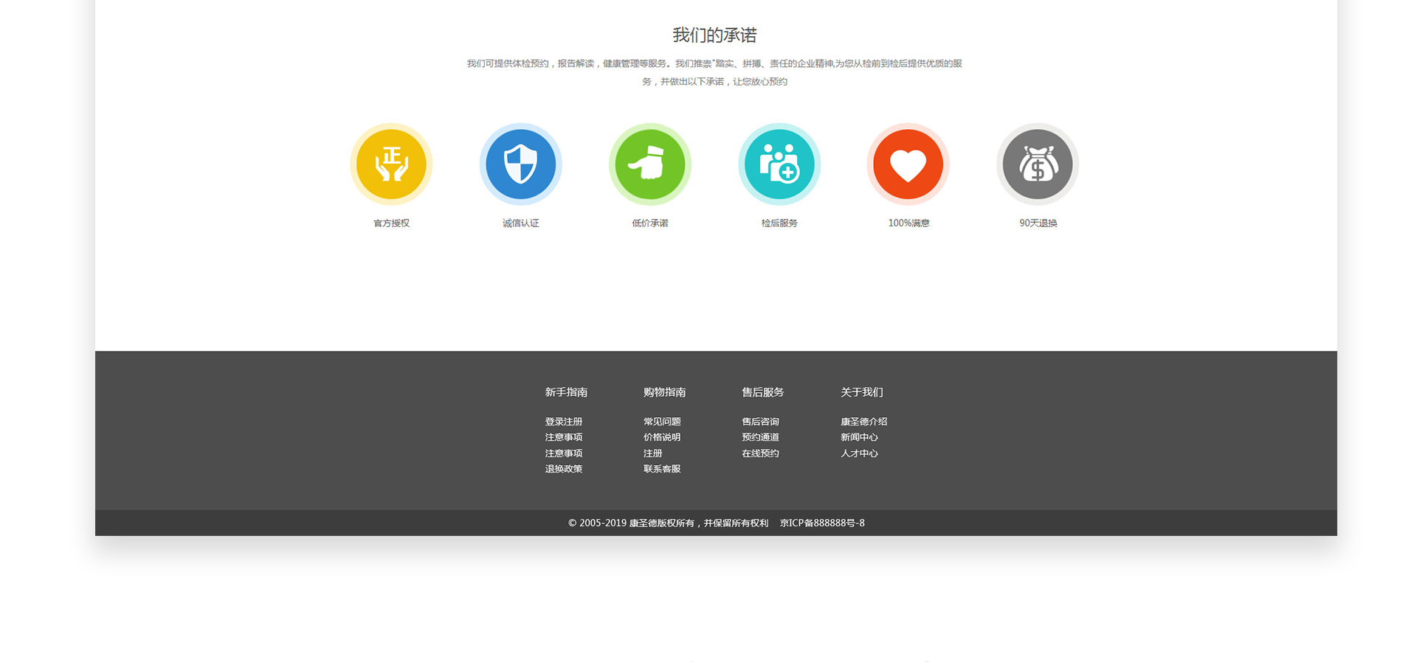This screenshot has width=1417, height=662.
Task: Click the yellow 官方授权 hands icon
Action: (x=391, y=164)
